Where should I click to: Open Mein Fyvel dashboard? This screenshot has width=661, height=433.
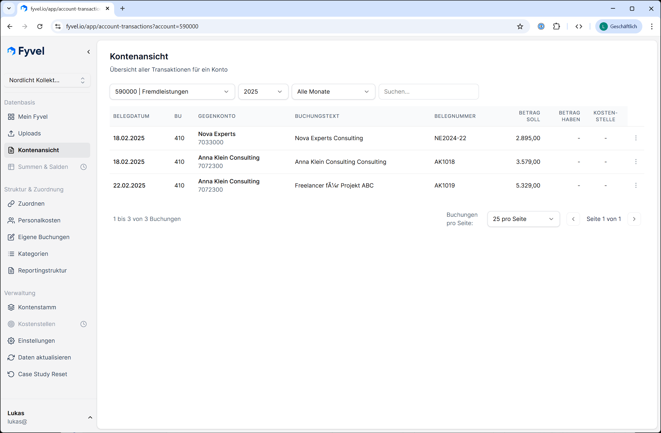pos(47,117)
